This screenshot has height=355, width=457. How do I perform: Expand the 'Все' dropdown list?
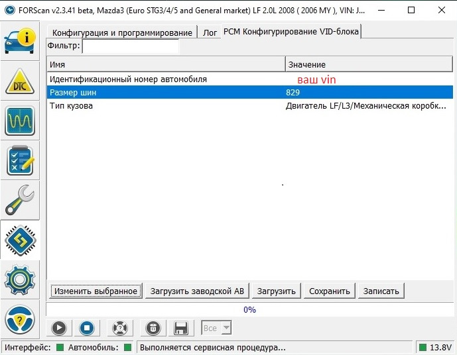tap(226, 328)
